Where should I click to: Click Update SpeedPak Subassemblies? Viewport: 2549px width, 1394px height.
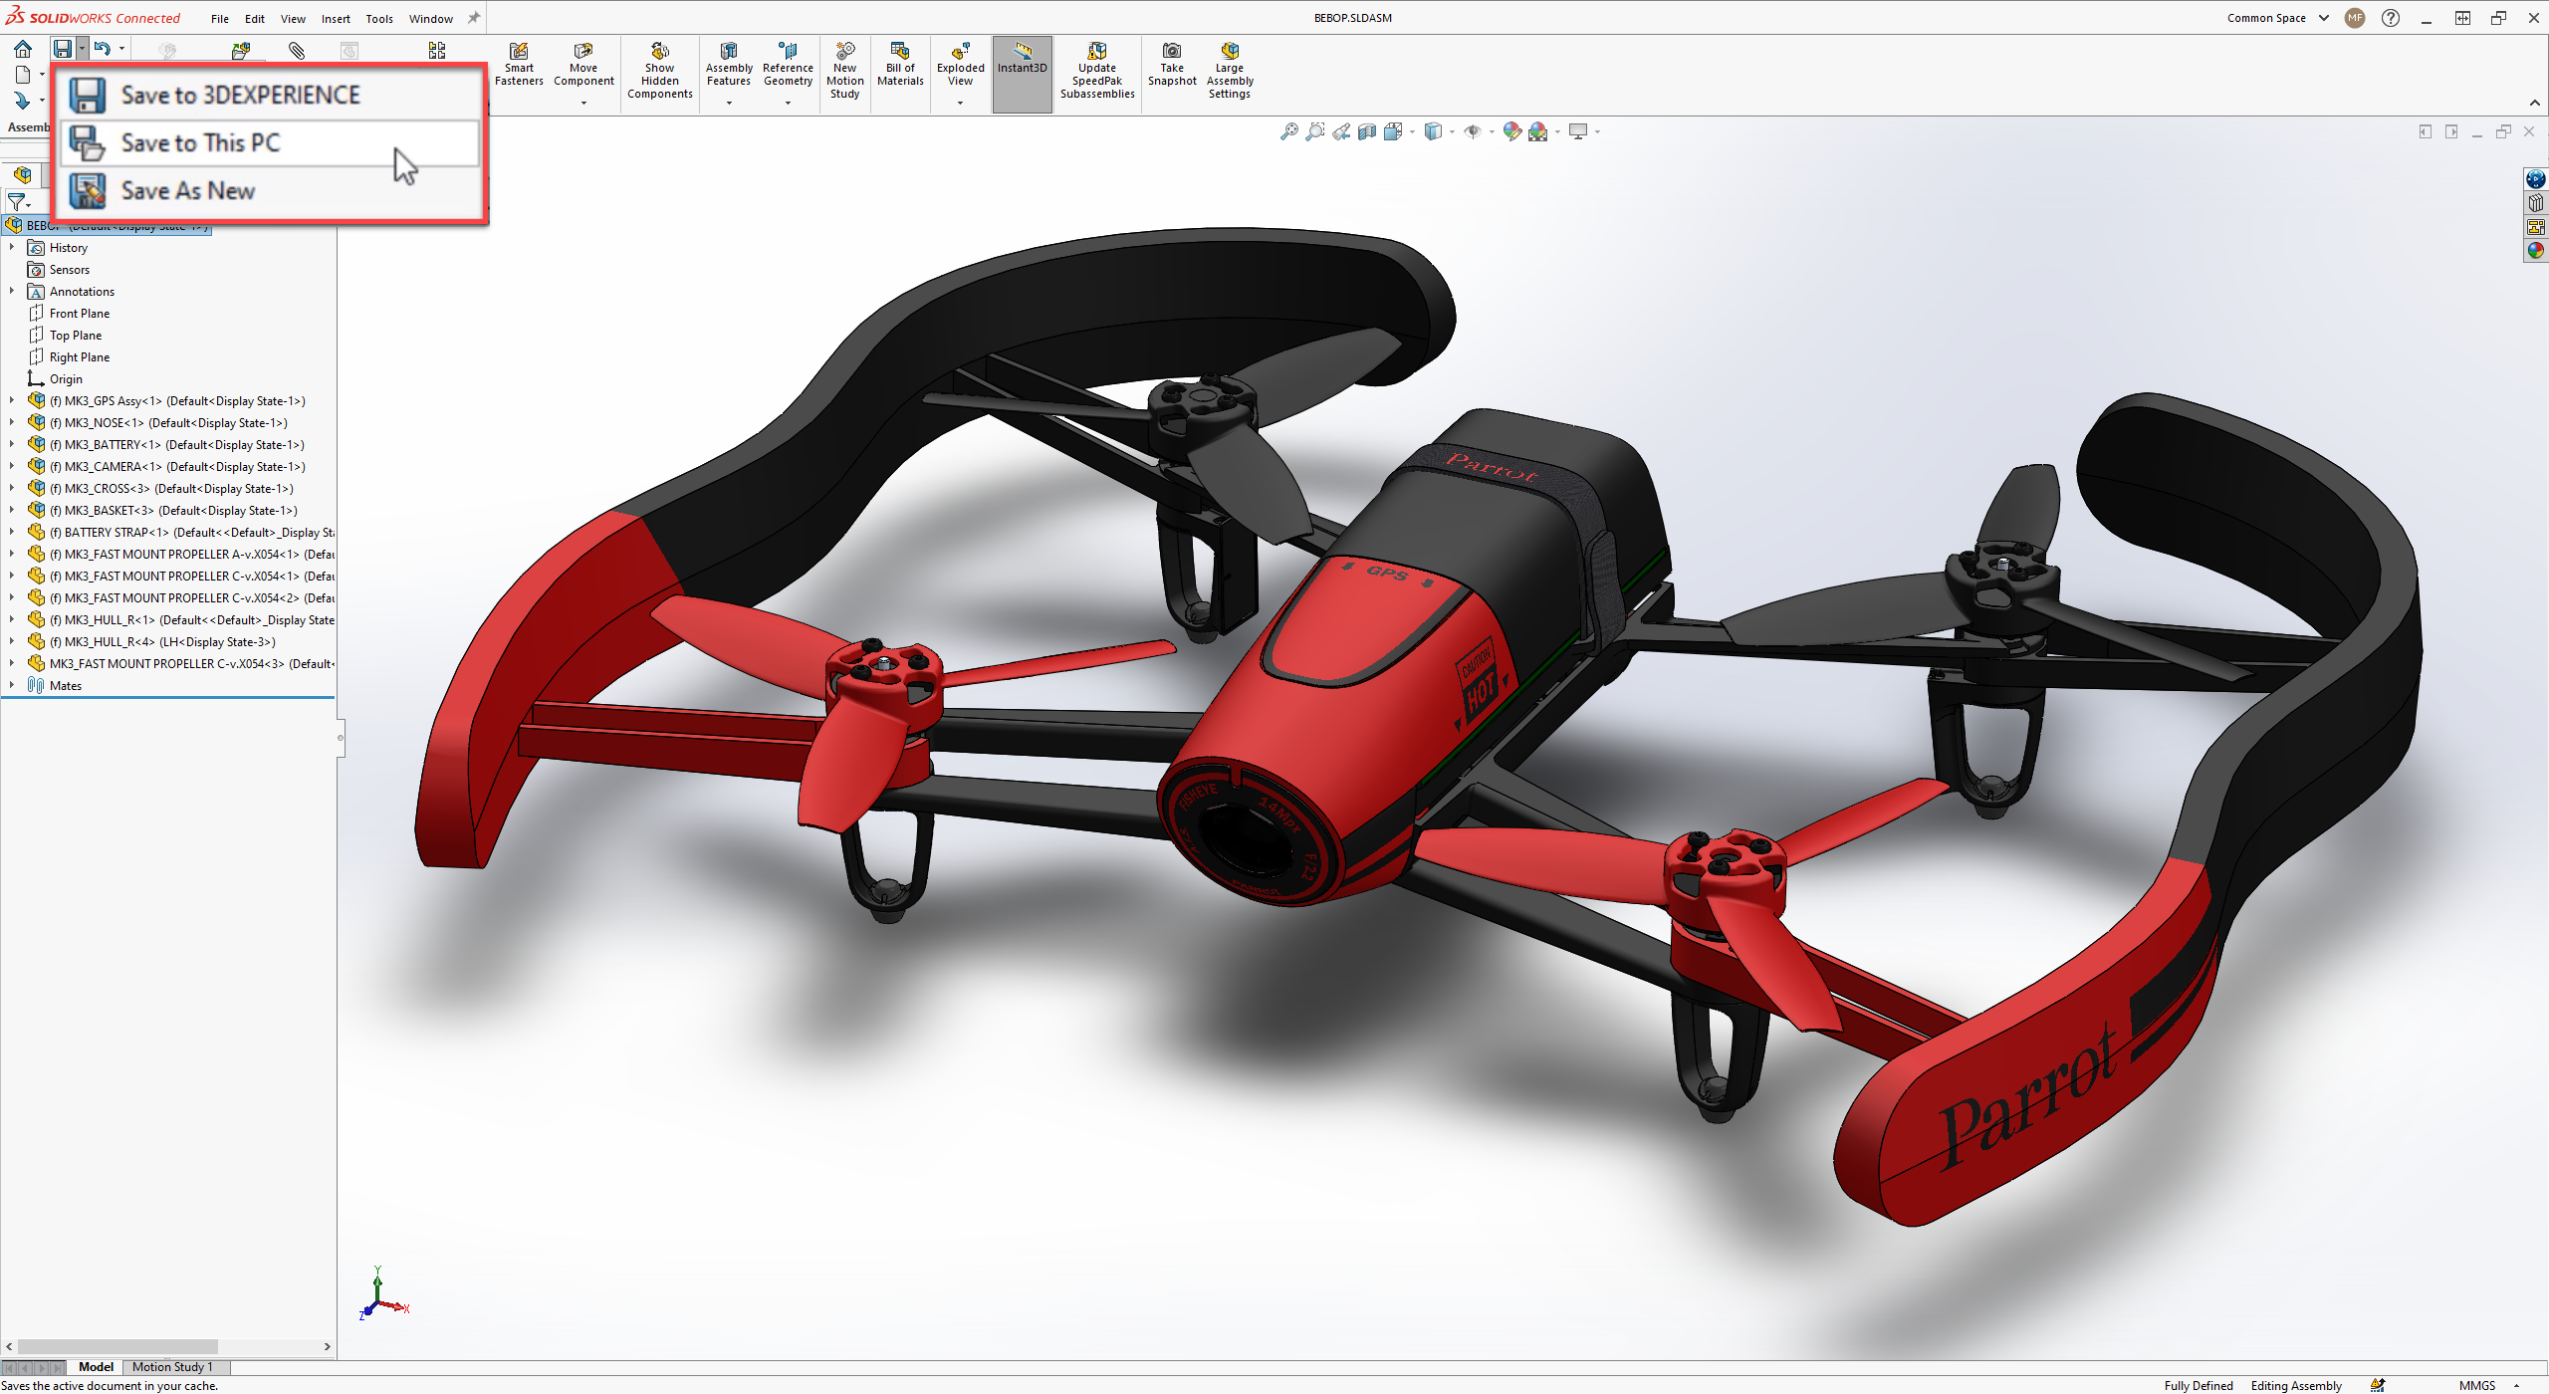1097,71
